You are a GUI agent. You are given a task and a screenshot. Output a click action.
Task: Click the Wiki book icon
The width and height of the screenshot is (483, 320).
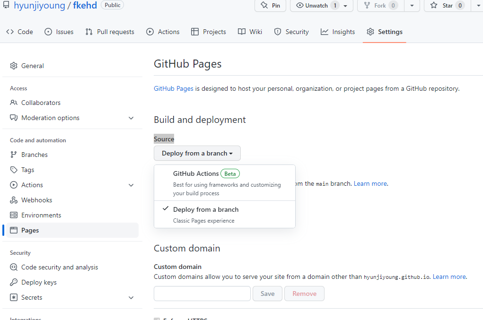coord(242,32)
